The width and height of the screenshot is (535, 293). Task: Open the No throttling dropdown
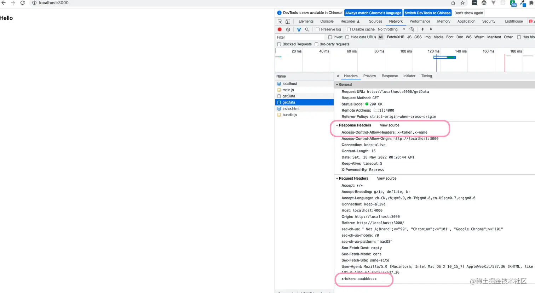pyautogui.click(x=391, y=29)
